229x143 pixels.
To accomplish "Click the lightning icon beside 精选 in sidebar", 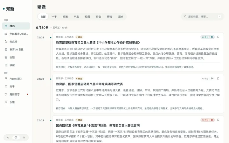I will pyautogui.click(x=6, y=26).
